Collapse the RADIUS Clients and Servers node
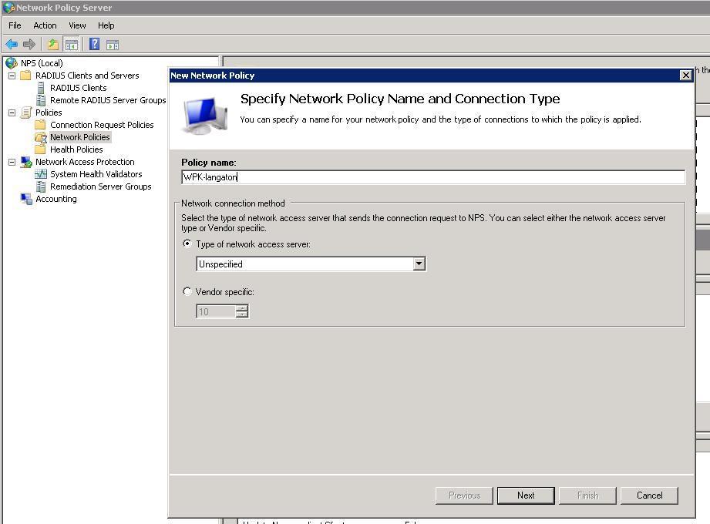Screen dimensions: 710x524 [12, 76]
